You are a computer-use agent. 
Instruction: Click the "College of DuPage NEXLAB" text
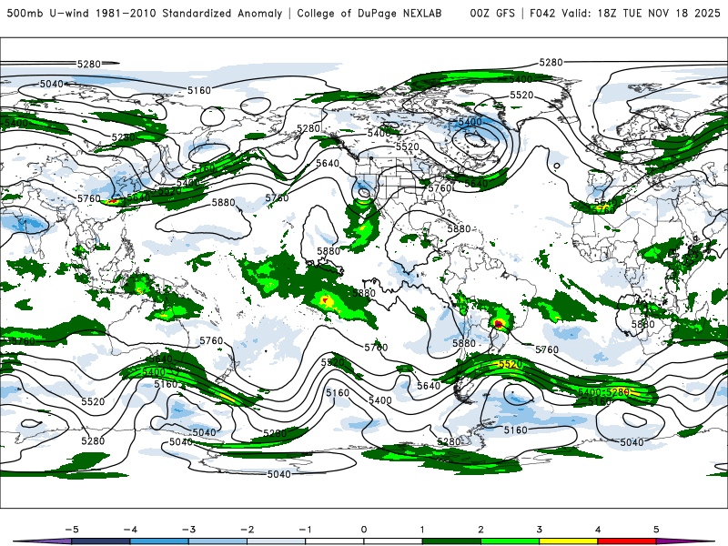click(x=369, y=13)
